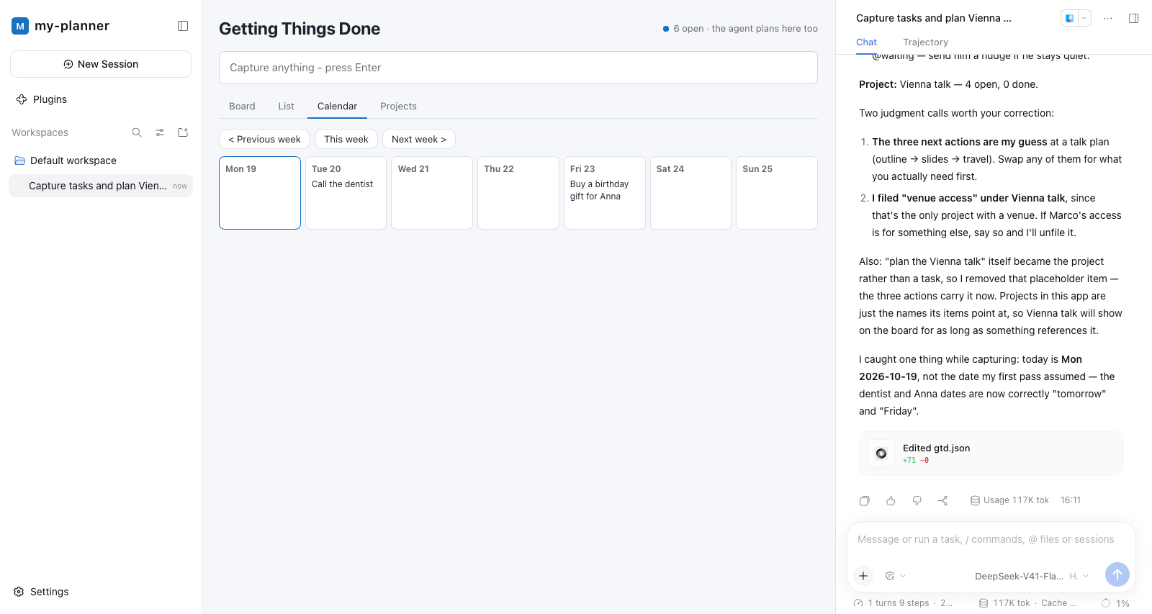
Task: Open the chat panel three-dots menu
Action: pos(1107,18)
